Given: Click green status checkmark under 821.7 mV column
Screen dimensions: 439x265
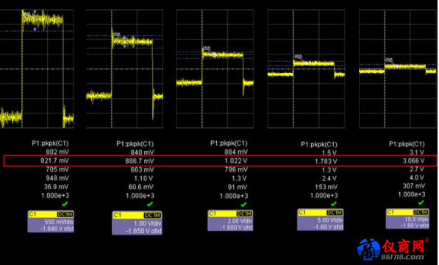Looking at the screenshot, I should pos(65,204).
